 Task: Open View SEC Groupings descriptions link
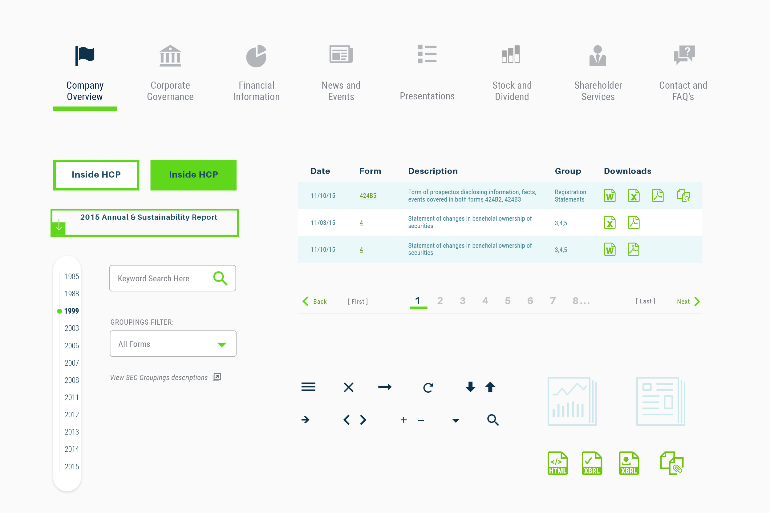pyautogui.click(x=165, y=377)
